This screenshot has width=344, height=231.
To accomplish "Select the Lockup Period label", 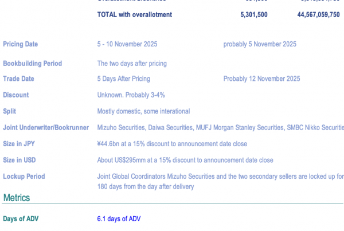I will (24, 177).
